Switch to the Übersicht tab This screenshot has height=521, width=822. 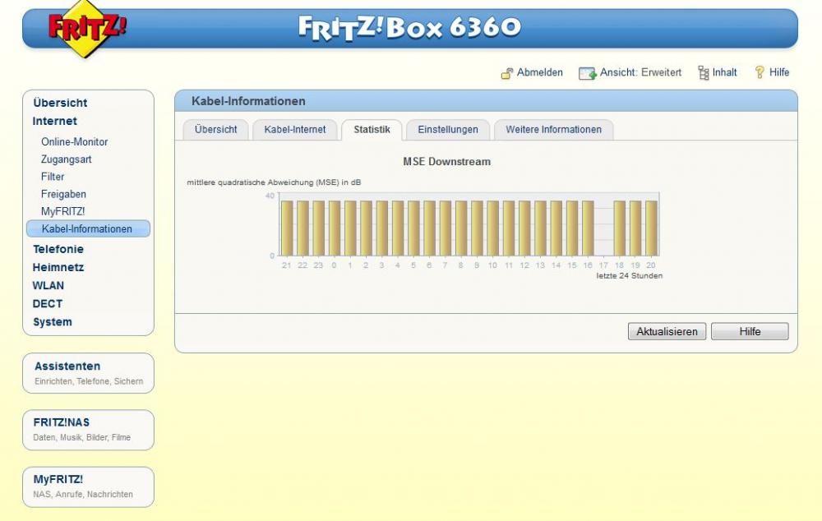[215, 130]
